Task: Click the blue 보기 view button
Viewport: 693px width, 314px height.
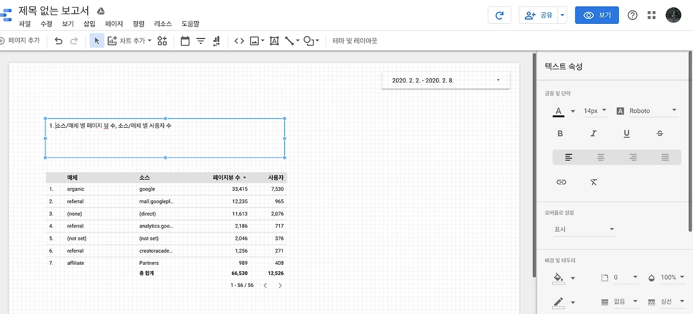Action: [x=597, y=15]
